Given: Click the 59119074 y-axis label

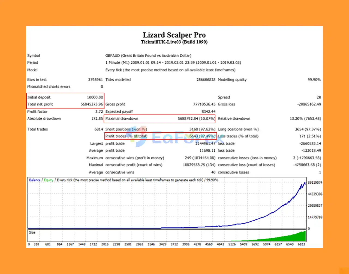Looking at the screenshot, I should (x=315, y=183).
